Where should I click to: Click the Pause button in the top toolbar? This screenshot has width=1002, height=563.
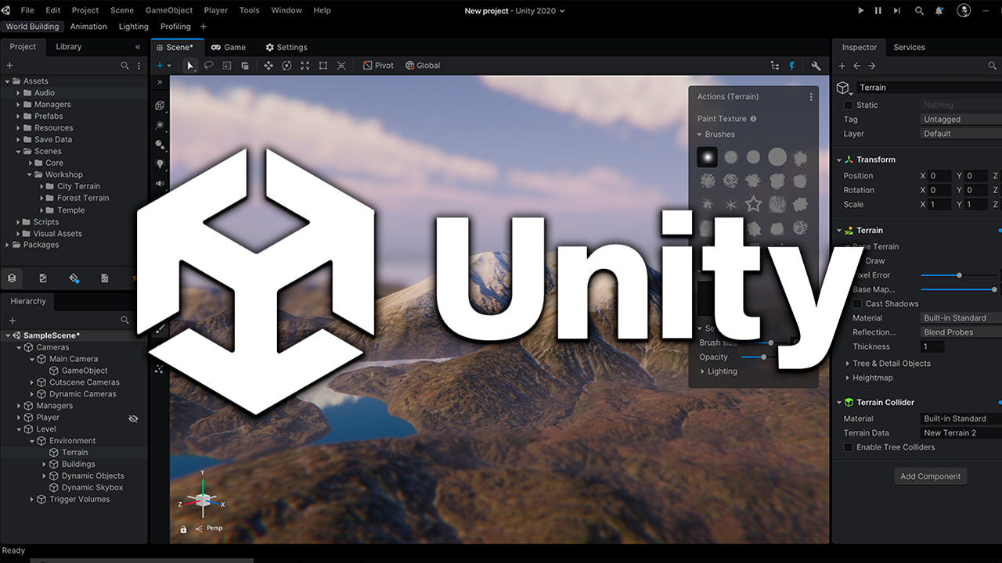[878, 11]
